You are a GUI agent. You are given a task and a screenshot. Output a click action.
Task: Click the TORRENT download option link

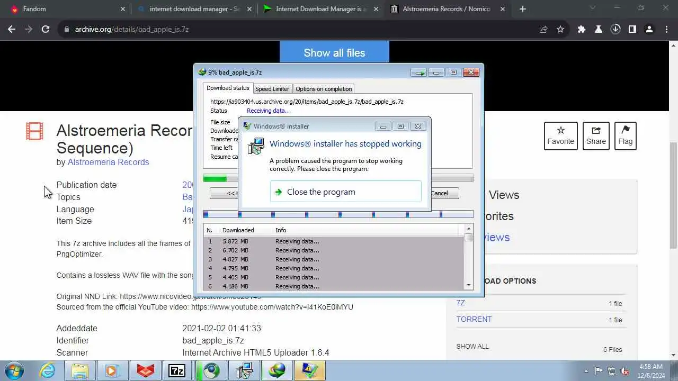pos(474,319)
